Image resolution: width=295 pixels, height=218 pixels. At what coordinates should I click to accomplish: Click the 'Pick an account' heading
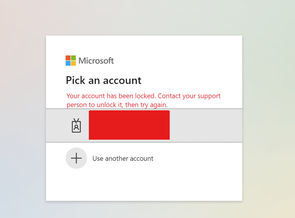pos(104,80)
